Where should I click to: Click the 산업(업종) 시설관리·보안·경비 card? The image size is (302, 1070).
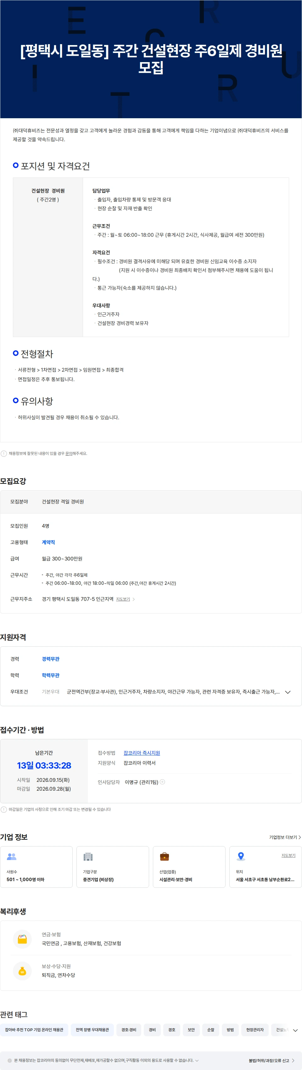pyautogui.click(x=189, y=867)
